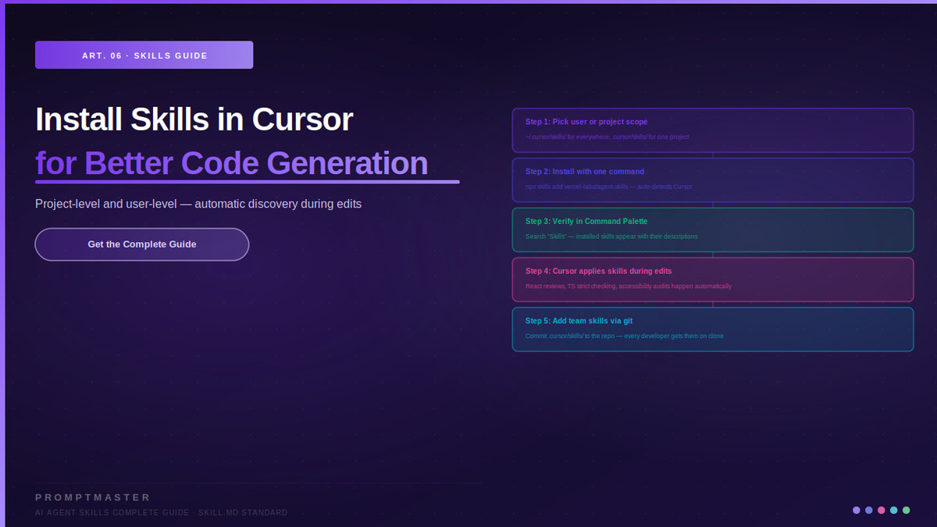Click the Get the Complete Guide button
This screenshot has width=937, height=527.
pos(142,244)
